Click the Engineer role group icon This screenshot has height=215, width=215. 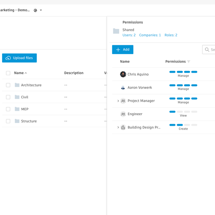pos(123,114)
